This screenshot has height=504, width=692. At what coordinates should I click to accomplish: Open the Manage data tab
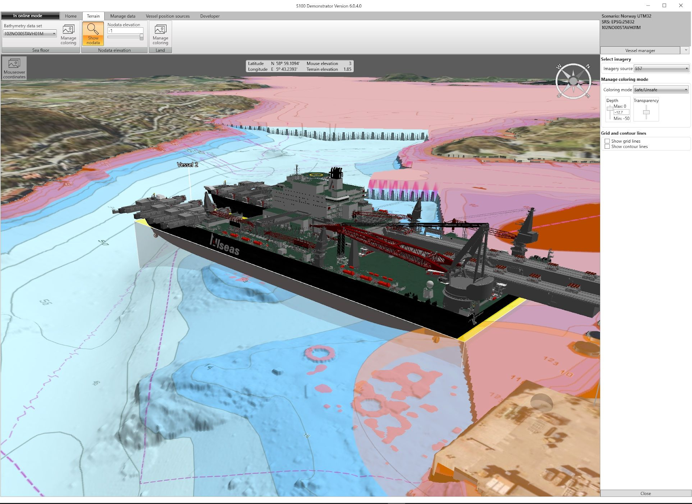coord(123,16)
